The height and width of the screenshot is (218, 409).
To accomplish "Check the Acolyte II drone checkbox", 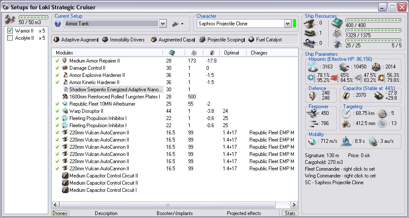I will [x=10, y=38].
